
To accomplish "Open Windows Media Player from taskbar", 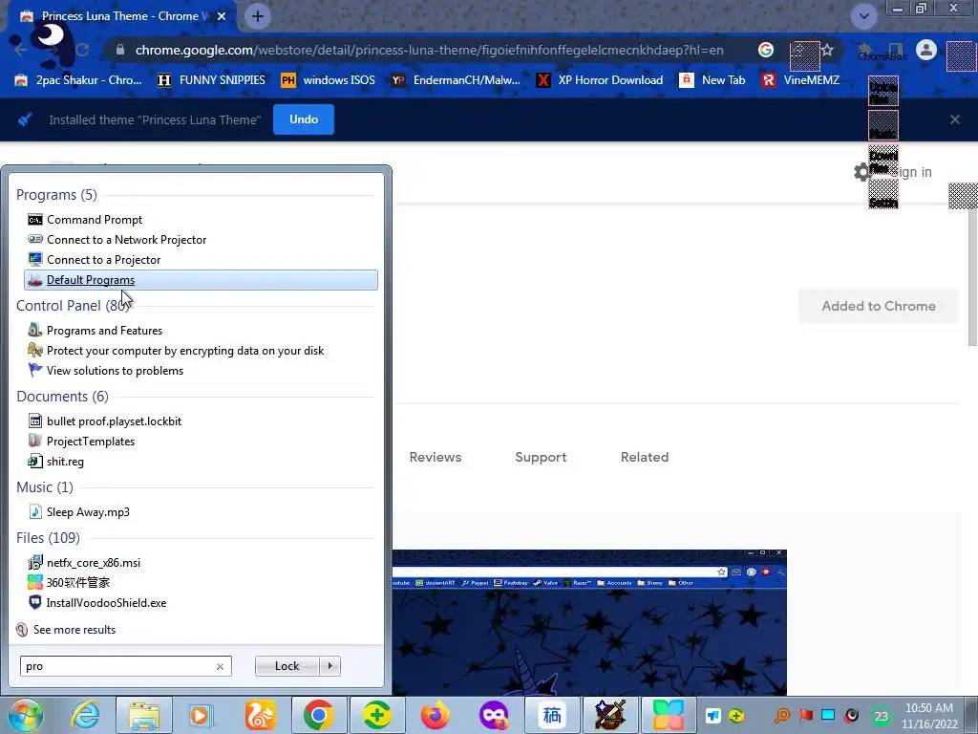I will 201,715.
